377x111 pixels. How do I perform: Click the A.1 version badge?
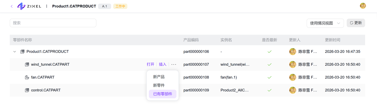[105, 6]
